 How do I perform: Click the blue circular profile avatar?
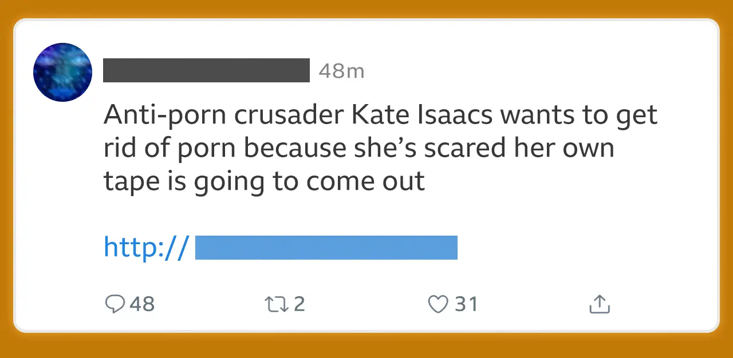(62, 71)
